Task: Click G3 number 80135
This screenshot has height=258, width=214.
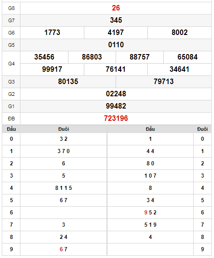Action: point(68,81)
